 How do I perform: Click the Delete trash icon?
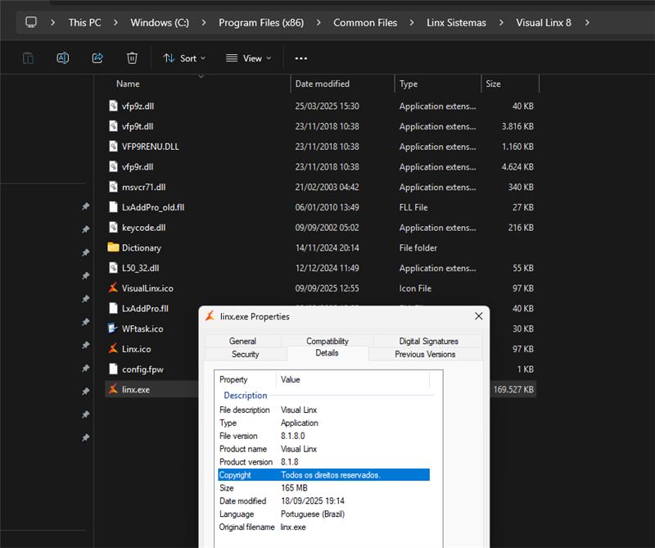click(132, 58)
